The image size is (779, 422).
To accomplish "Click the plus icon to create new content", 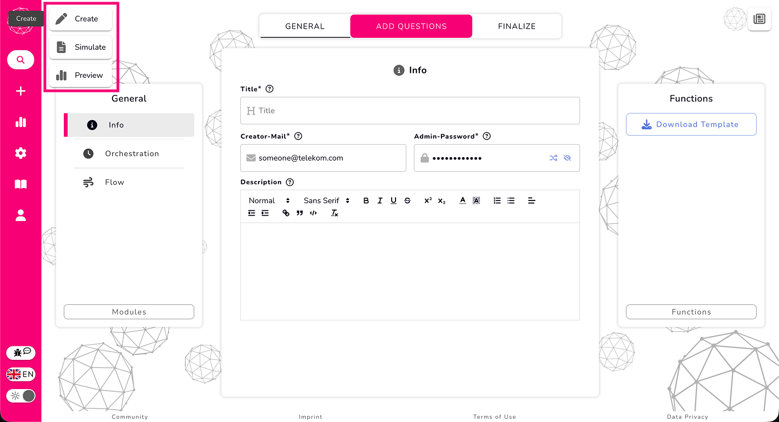I will (21, 91).
